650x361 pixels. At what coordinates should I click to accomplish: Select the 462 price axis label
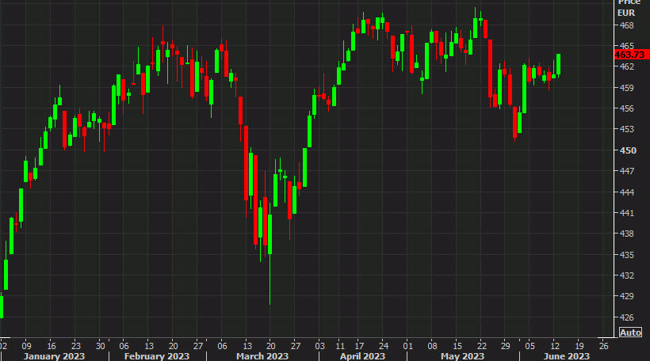626,66
